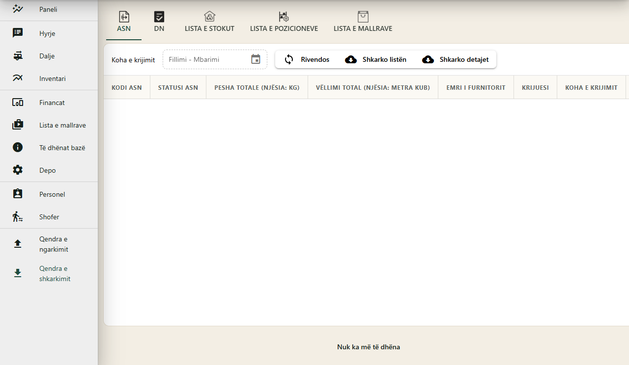The width and height of the screenshot is (629, 365).
Task: Switch to the DN tab
Action: pos(159,23)
